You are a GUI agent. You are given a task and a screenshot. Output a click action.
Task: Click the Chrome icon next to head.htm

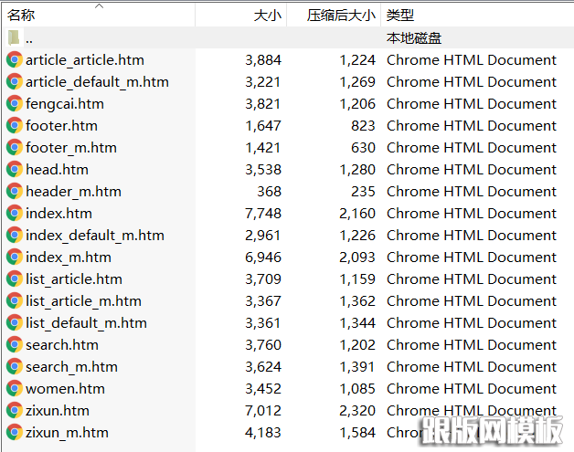click(x=15, y=170)
